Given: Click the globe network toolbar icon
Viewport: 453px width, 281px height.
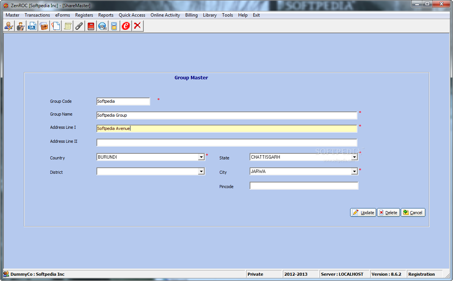Looking at the screenshot, I should coord(102,26).
